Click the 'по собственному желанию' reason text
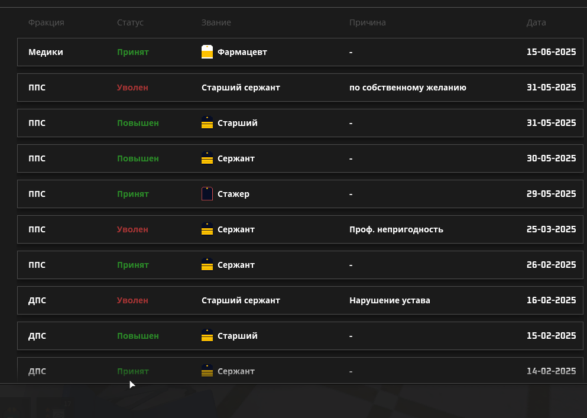This screenshot has height=418, width=587. 408,88
